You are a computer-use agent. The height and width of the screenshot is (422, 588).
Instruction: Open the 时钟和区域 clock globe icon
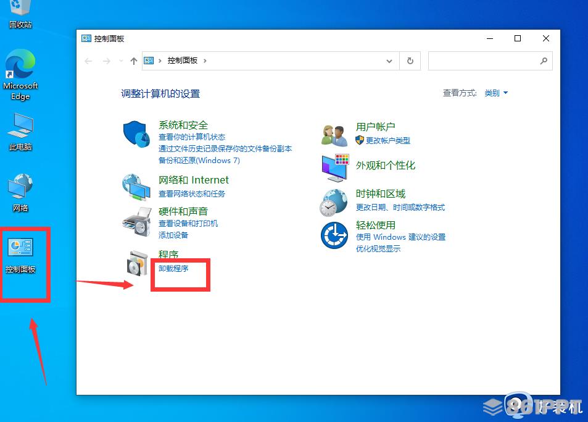click(333, 203)
